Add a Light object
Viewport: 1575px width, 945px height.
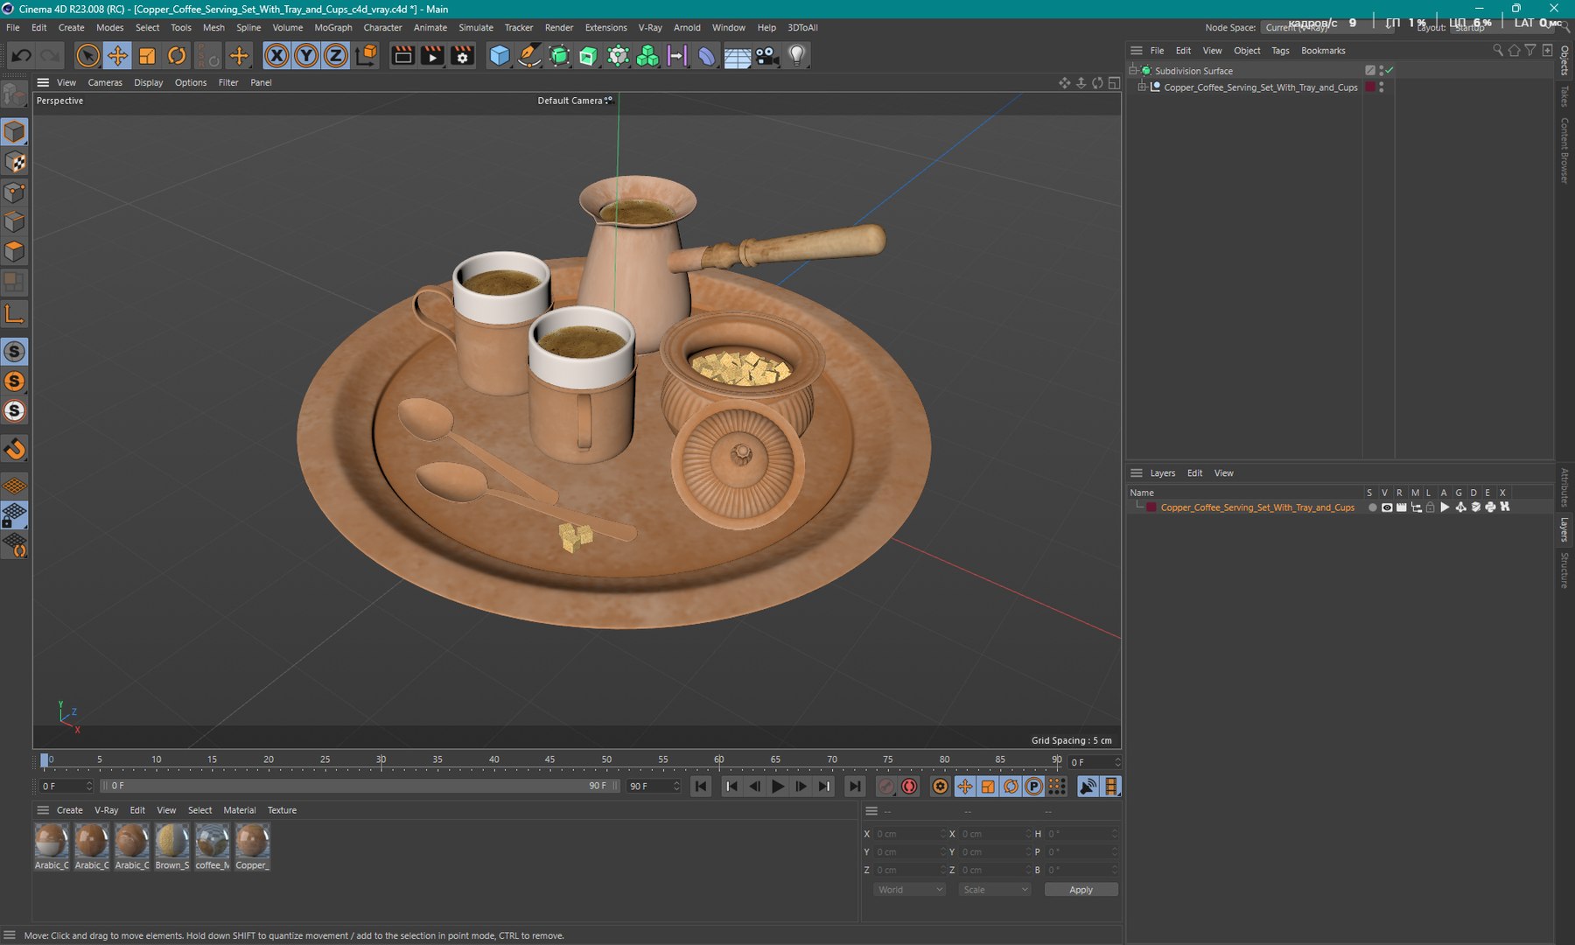click(796, 56)
